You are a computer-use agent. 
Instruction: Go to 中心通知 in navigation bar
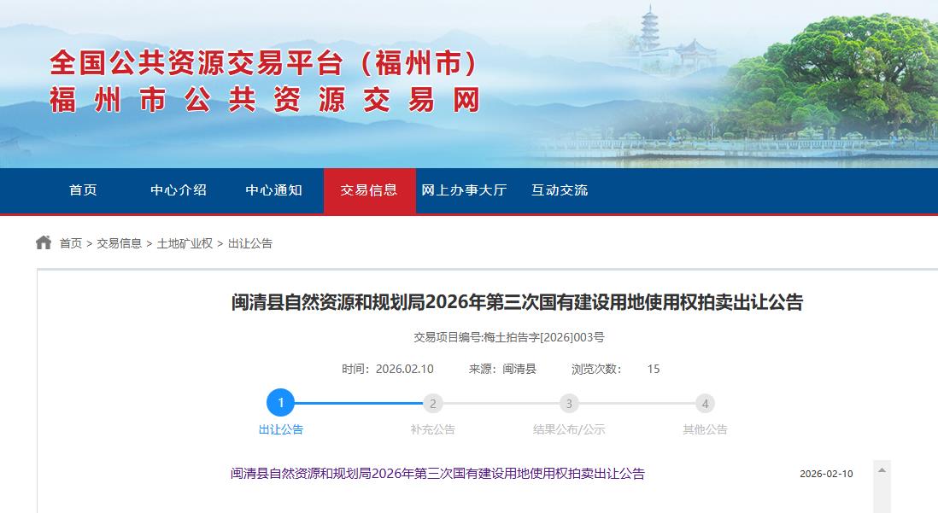tap(273, 190)
